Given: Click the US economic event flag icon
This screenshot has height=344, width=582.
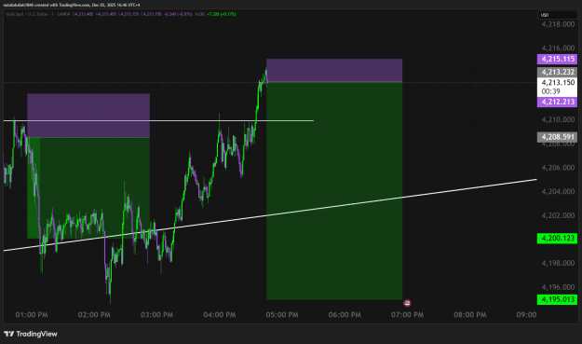Looking at the screenshot, I should [x=407, y=303].
